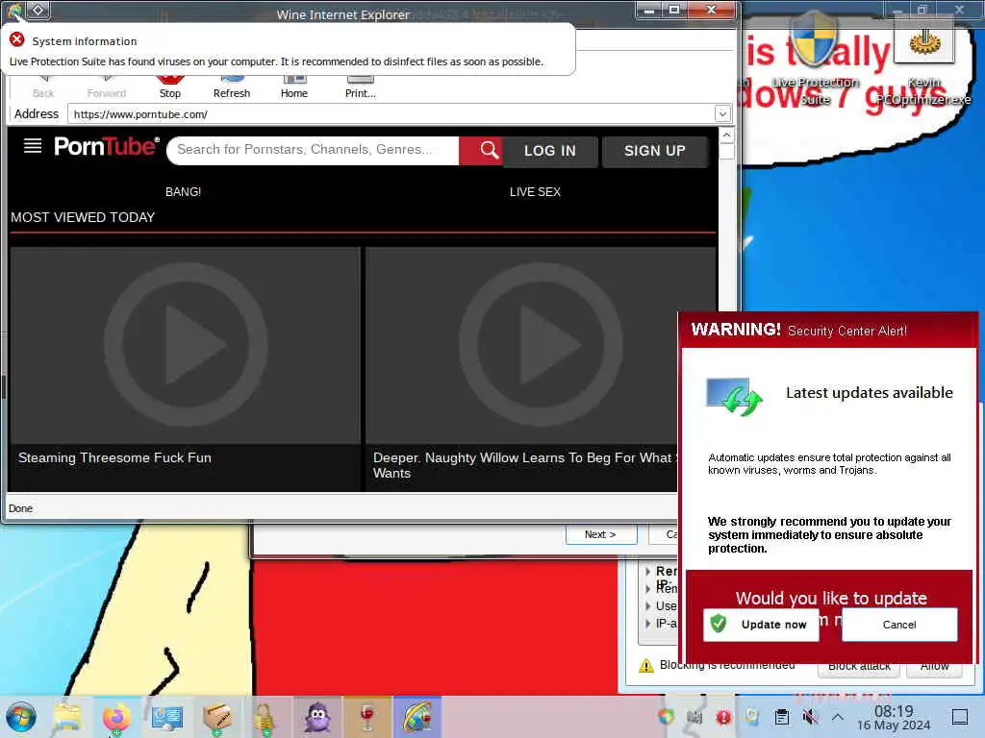This screenshot has width=985, height=738.
Task: Open Live Protection Suite desktop shortcut
Action: pyautogui.click(x=814, y=60)
